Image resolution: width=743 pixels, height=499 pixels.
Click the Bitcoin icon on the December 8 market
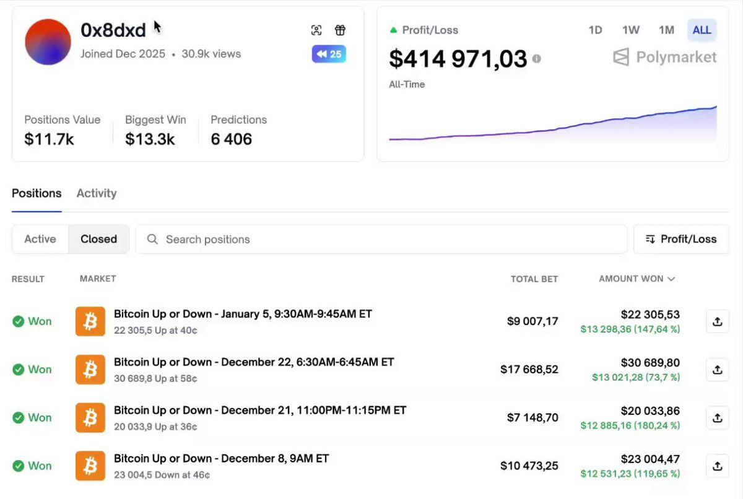point(90,466)
